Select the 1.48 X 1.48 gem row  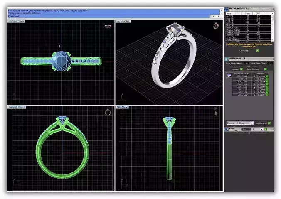click(249, 79)
